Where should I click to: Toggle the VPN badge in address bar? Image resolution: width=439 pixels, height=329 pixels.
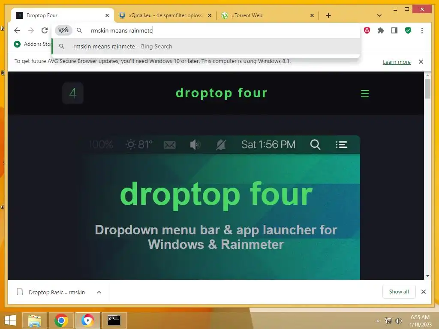(x=63, y=30)
